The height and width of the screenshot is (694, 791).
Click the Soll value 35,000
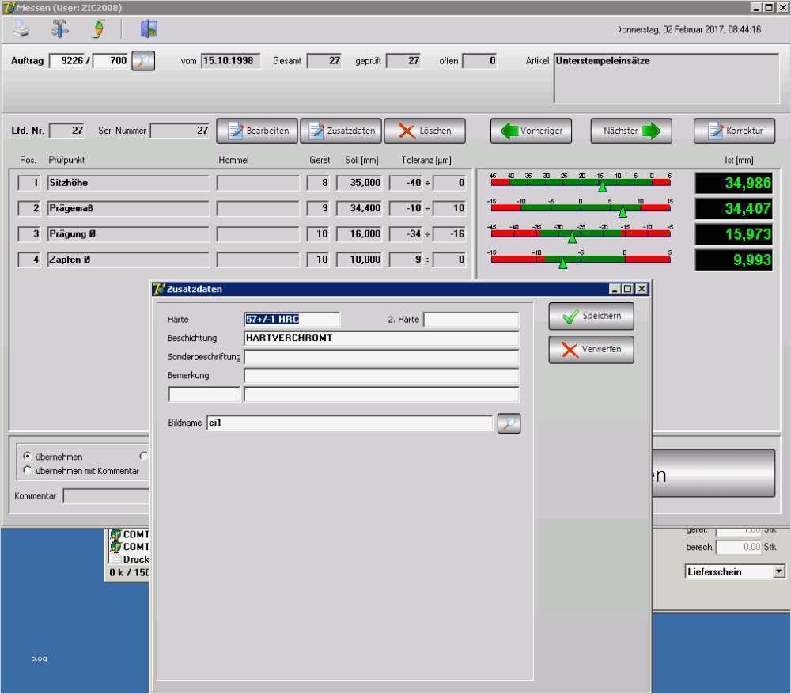360,183
